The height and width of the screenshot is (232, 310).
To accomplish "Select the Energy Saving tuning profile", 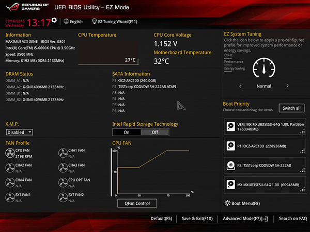I will [235, 69].
